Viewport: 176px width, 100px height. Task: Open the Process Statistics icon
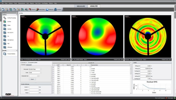(x=5, y=54)
